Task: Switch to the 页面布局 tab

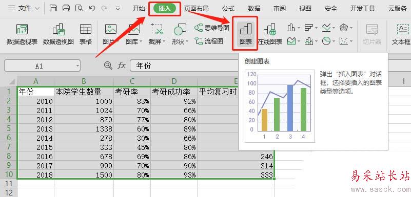Action: tap(196, 9)
